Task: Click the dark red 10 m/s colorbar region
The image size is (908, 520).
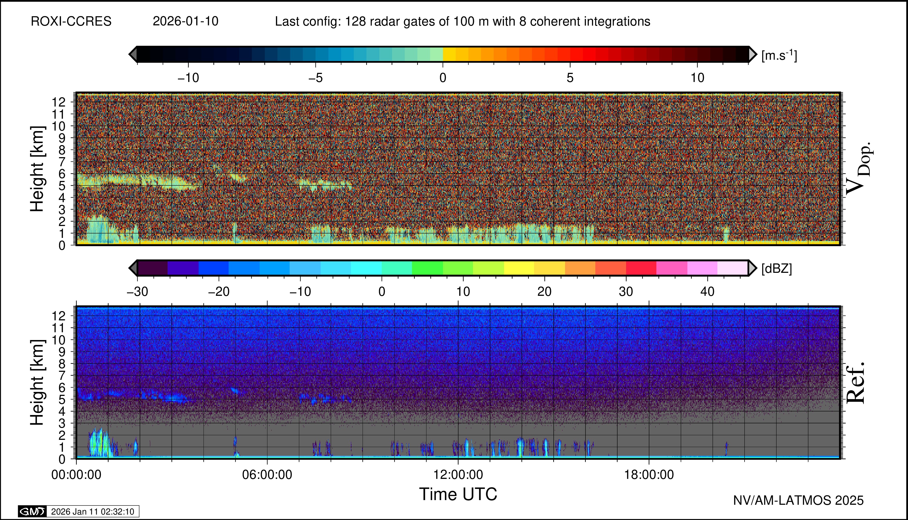Action: click(x=697, y=54)
